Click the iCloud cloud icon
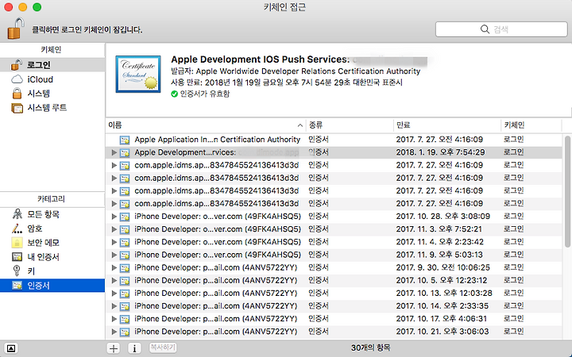The width and height of the screenshot is (572, 357). click(17, 79)
